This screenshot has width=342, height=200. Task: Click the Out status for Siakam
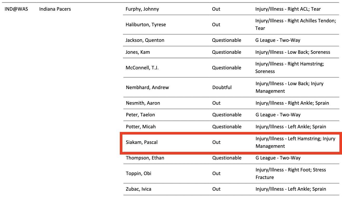(x=216, y=142)
